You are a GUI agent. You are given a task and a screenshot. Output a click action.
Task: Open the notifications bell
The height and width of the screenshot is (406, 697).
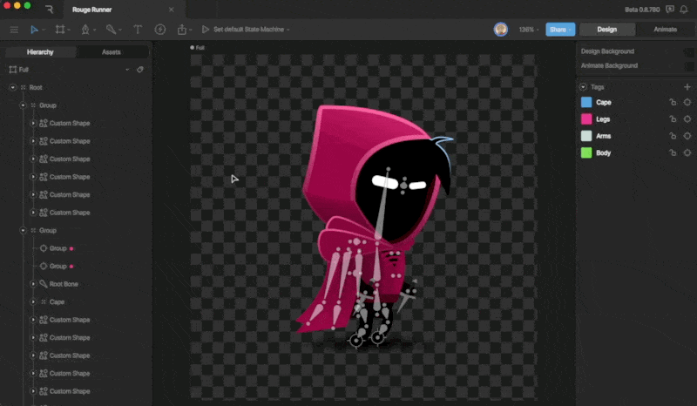(684, 10)
